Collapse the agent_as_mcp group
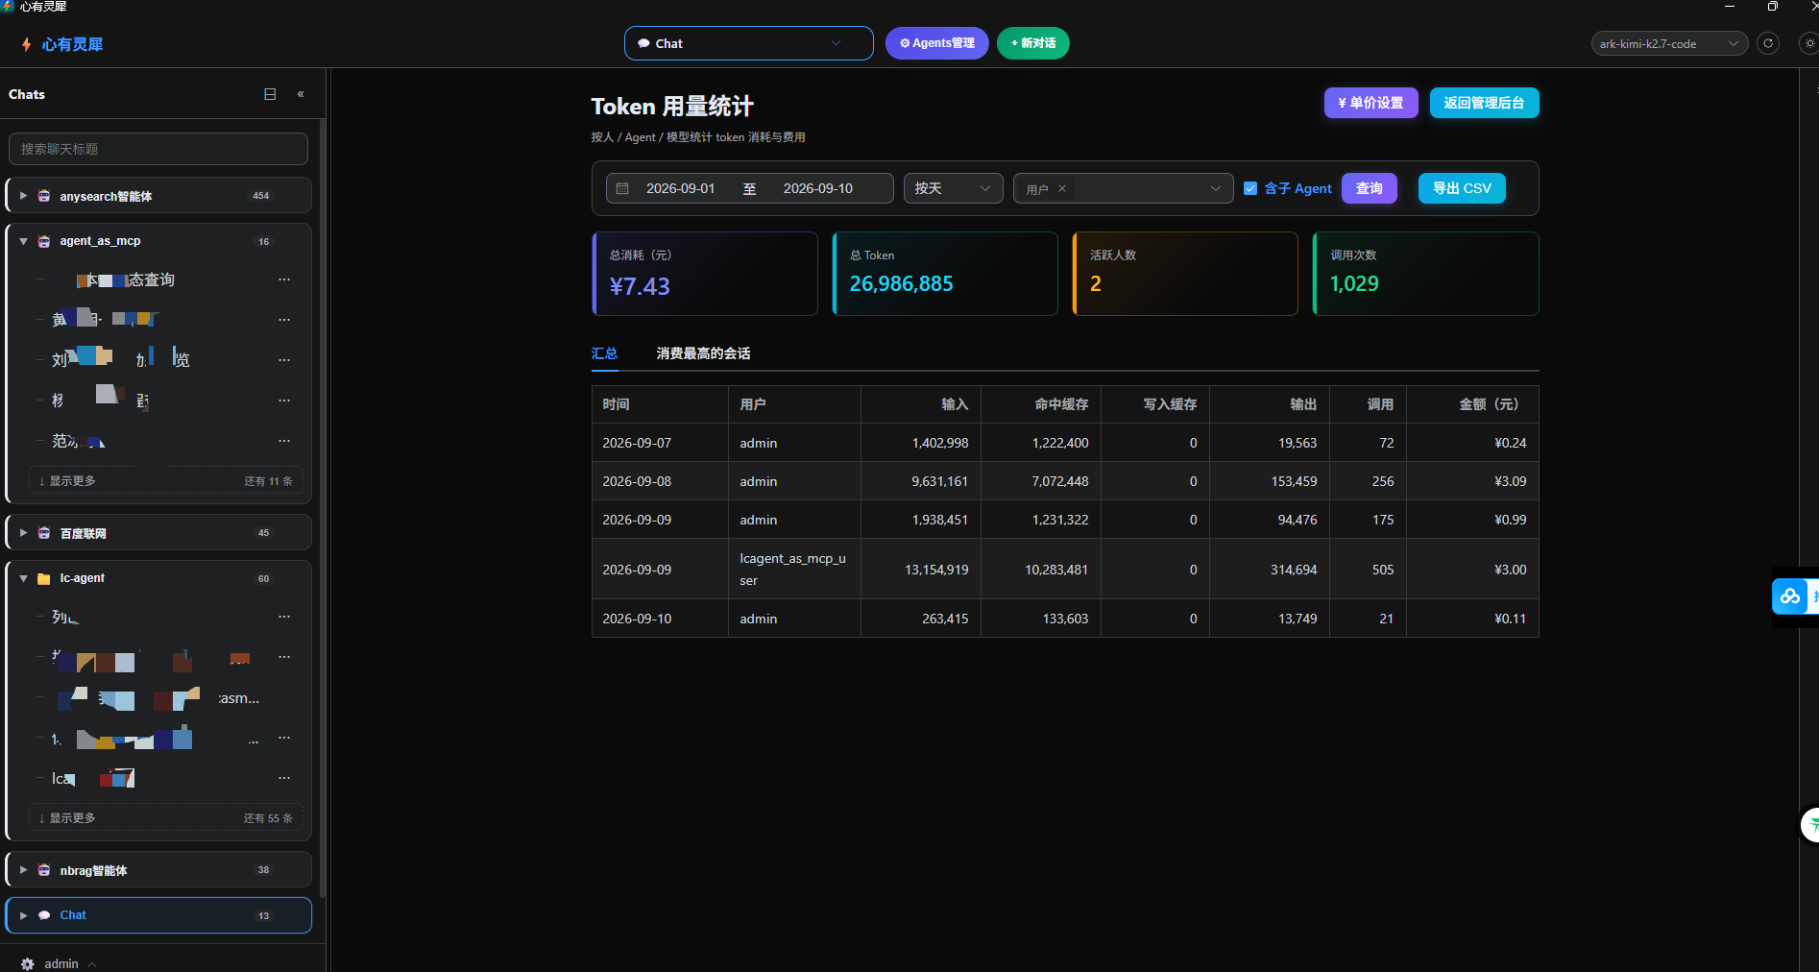Viewport: 1819px width, 972px height. [x=23, y=241]
